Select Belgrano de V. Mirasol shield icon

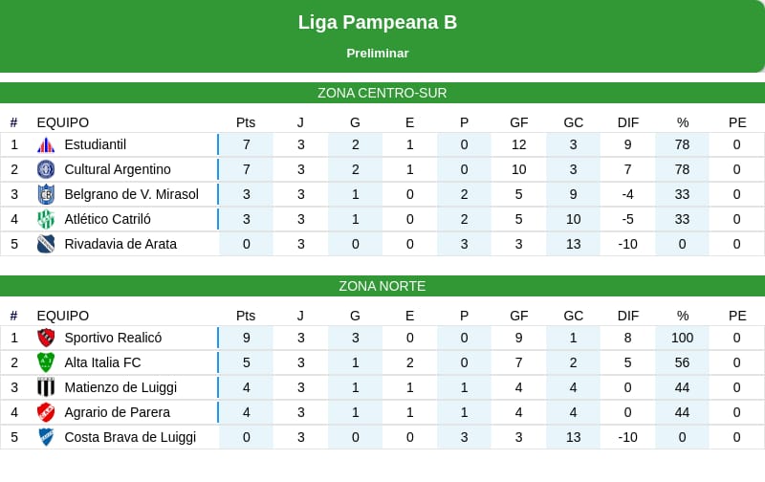click(x=46, y=195)
